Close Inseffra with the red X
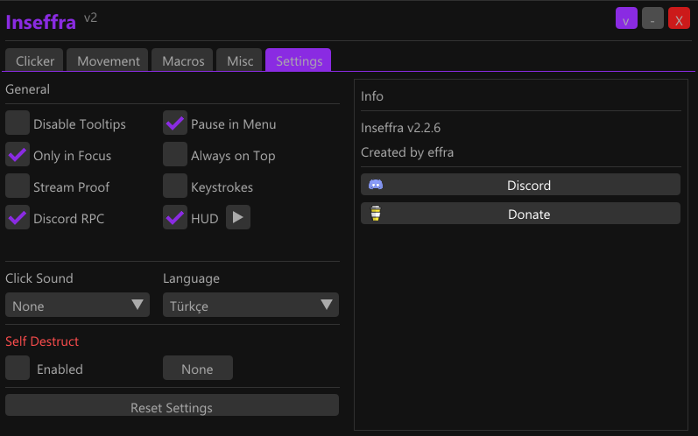This screenshot has height=436, width=698. [679, 18]
